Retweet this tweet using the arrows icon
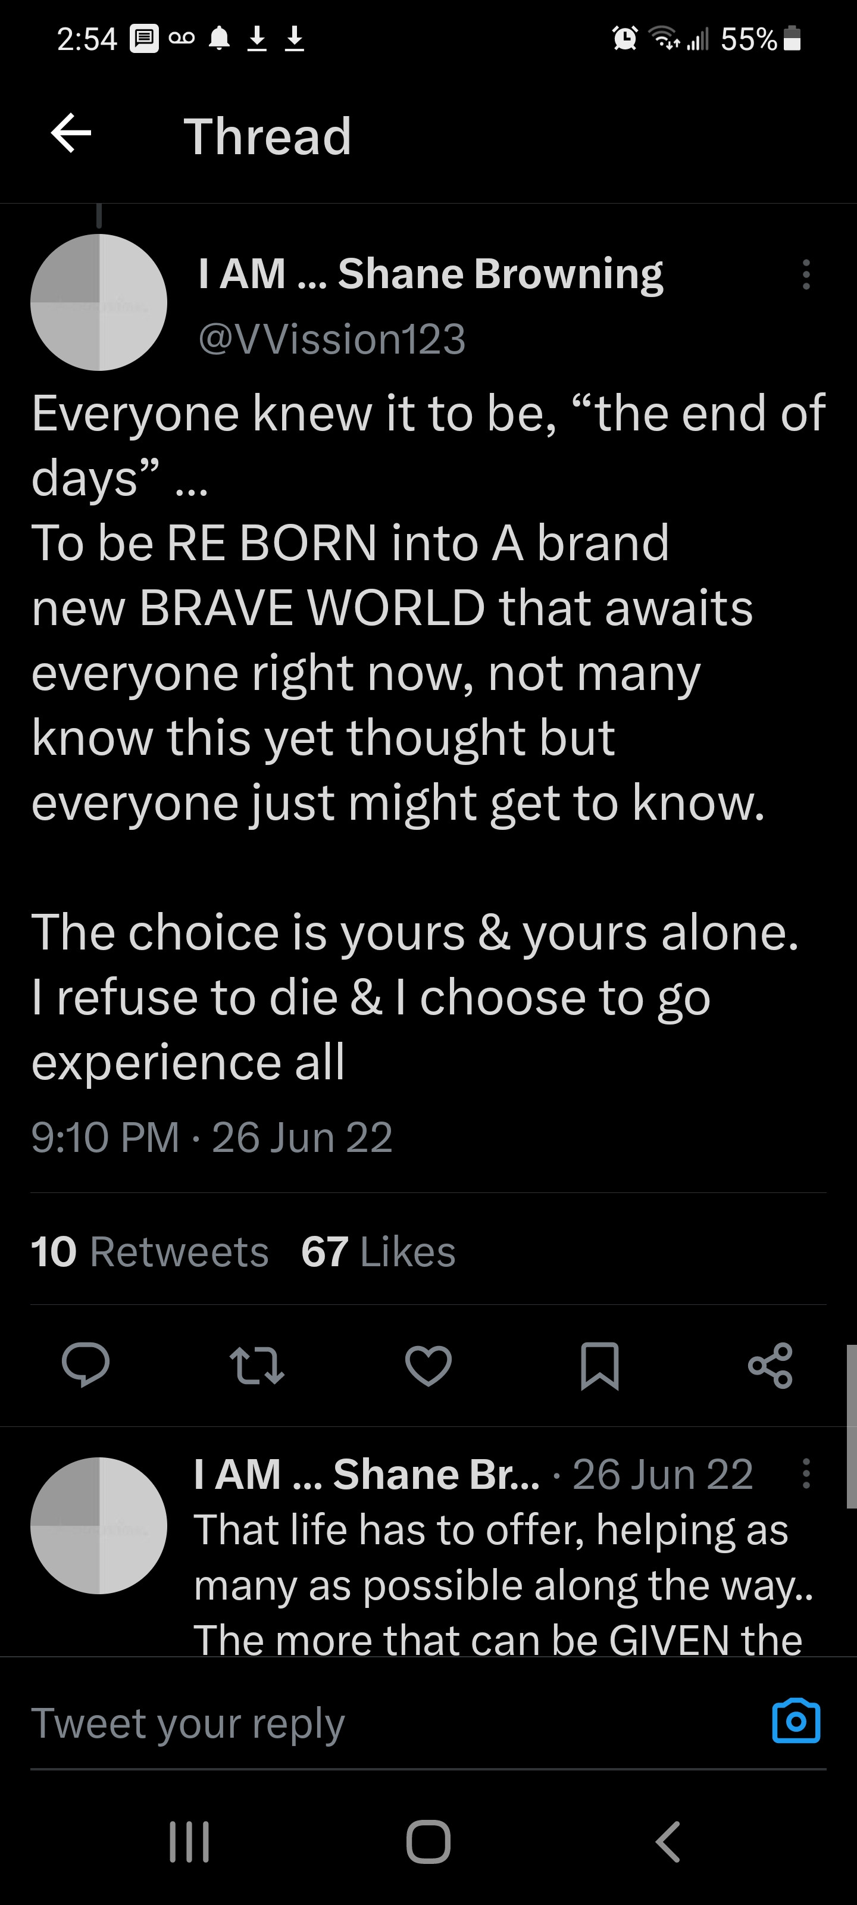The image size is (857, 1905). [257, 1365]
